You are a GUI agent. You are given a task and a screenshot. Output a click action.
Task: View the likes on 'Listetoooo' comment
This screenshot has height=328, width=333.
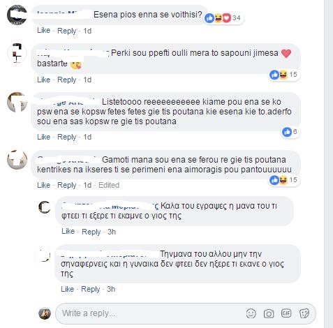point(290,132)
